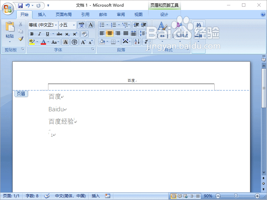Expand the borders dropdown arrow

click(118, 42)
